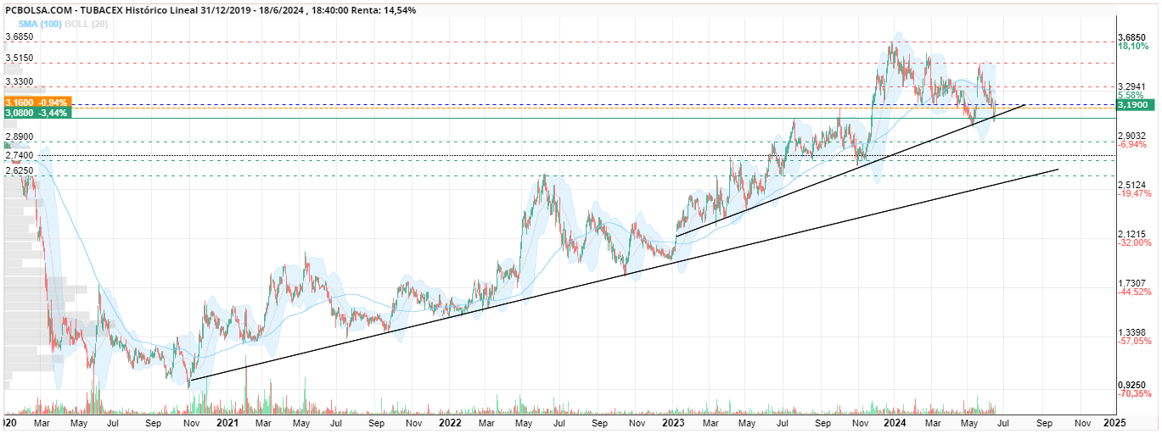1162x434 pixels.
Task: Click the 2,7400 price level label
Action: (x=20, y=156)
